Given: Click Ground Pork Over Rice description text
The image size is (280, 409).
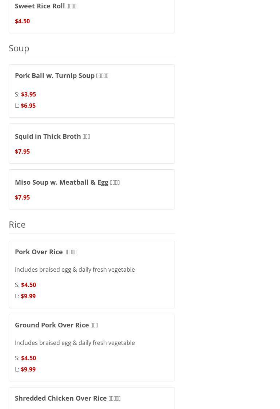Looking at the screenshot, I should point(75,343).
